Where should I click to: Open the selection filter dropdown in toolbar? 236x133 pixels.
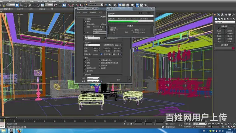(x=11, y=5)
